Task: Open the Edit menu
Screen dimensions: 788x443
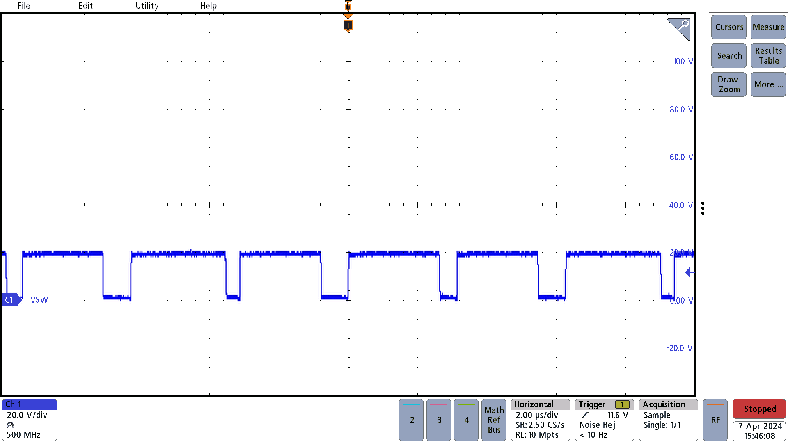Action: (85, 6)
